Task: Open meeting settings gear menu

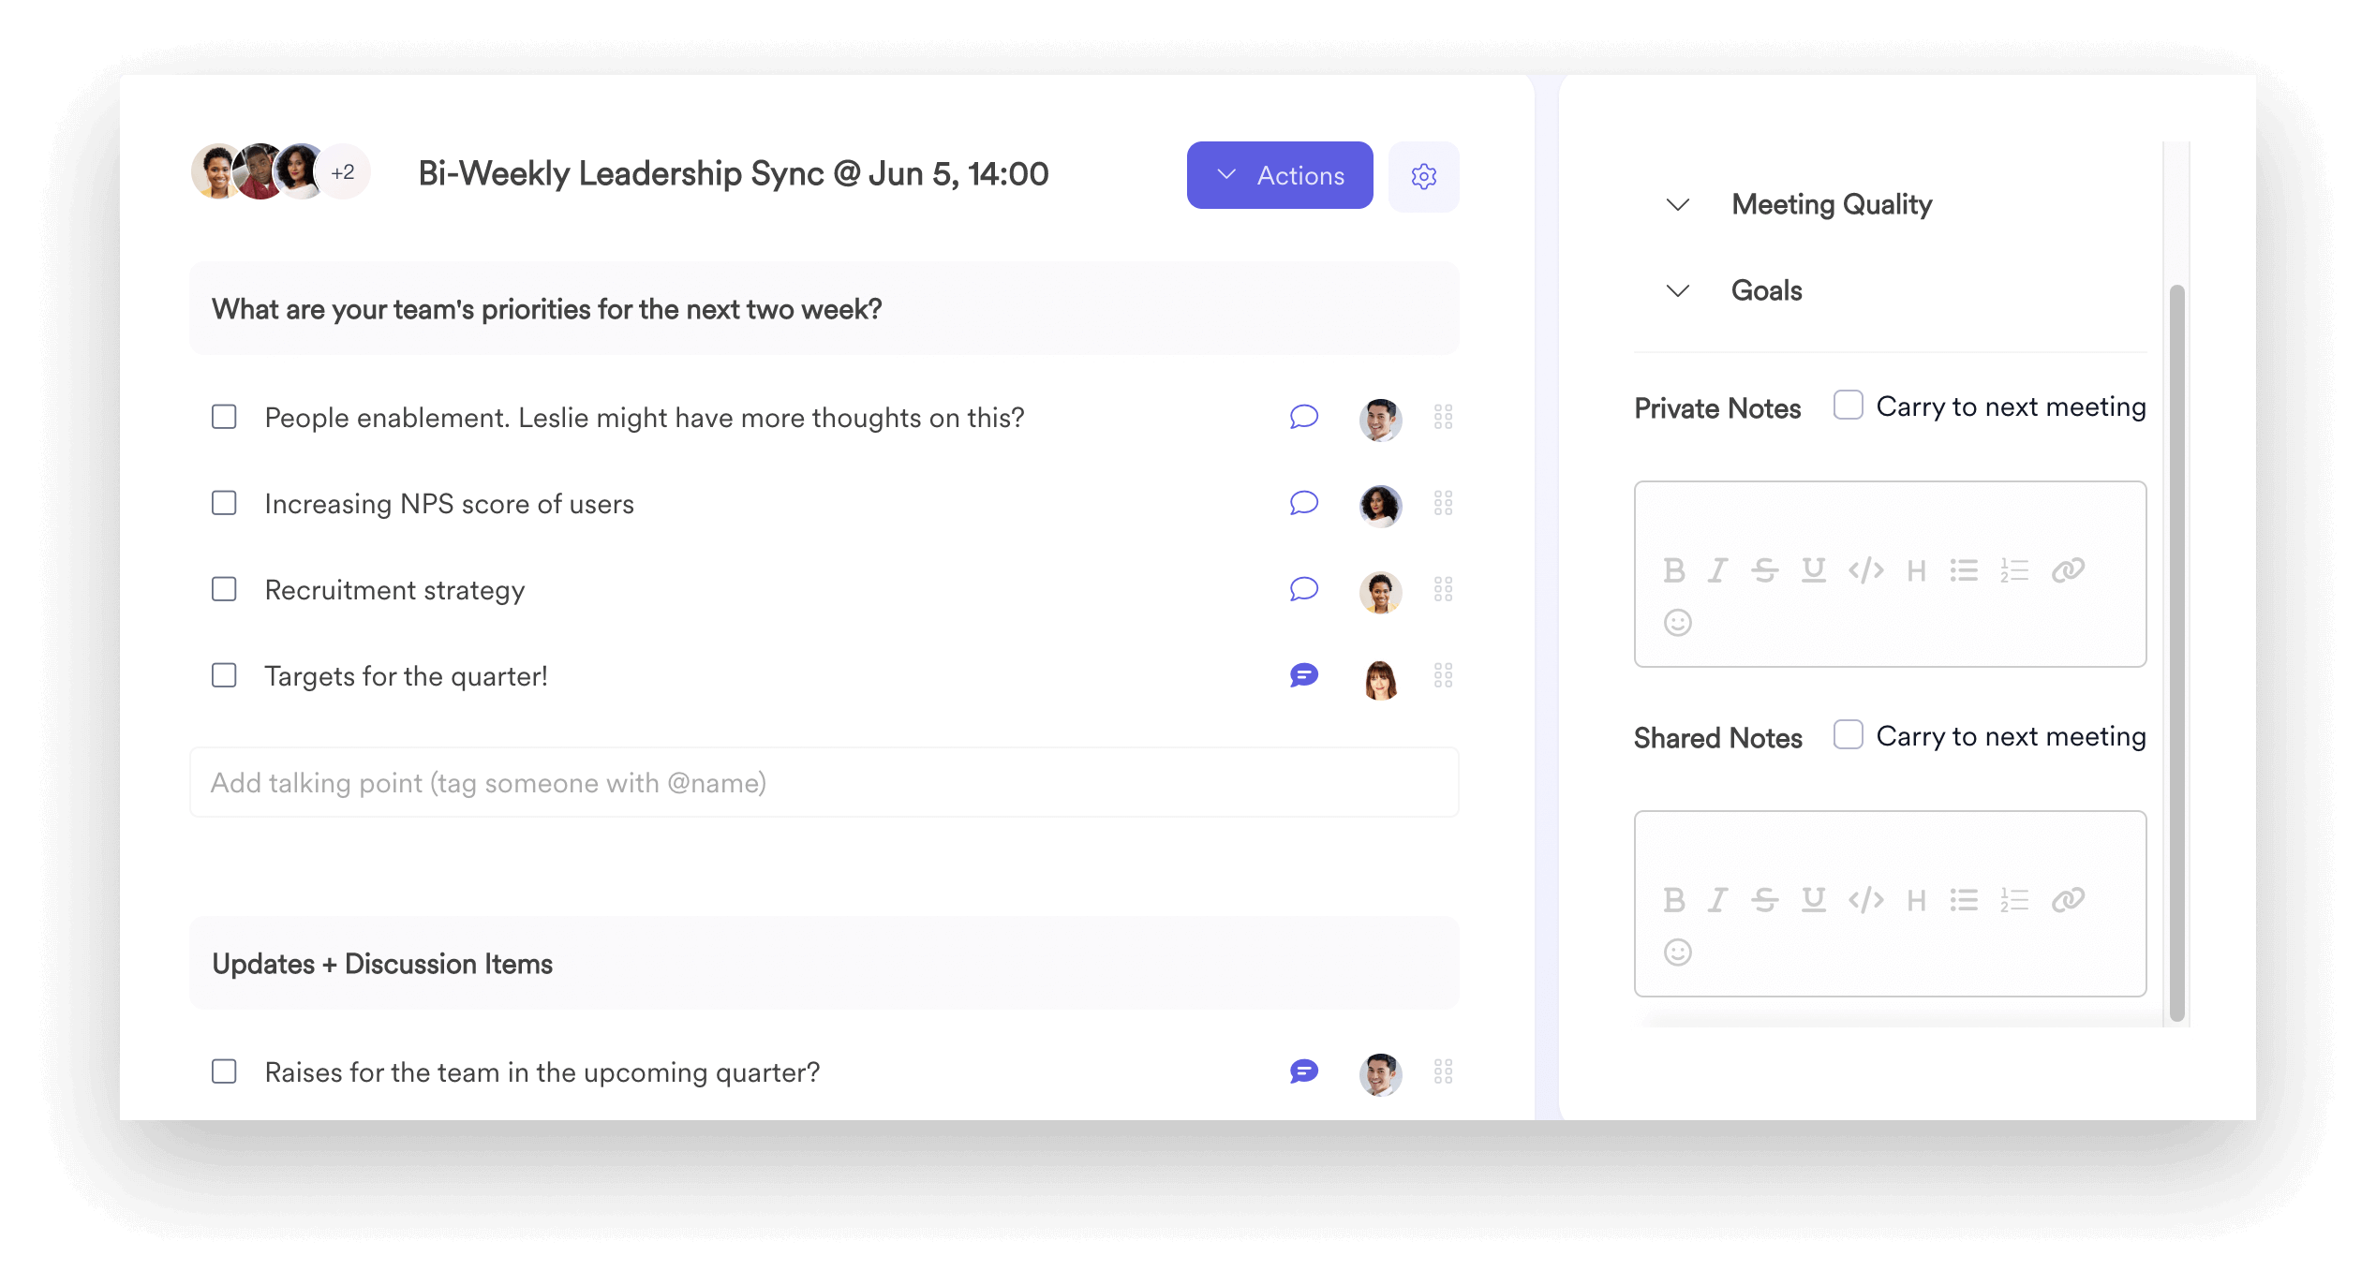Action: click(x=1421, y=176)
